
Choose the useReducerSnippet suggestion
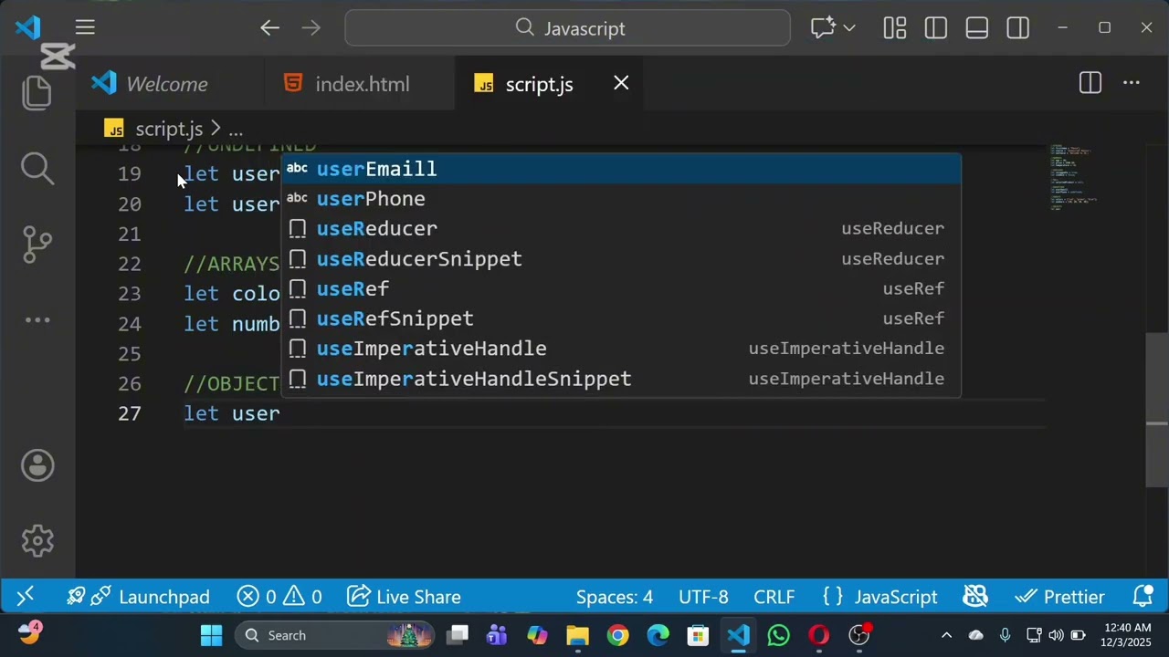[621, 259]
